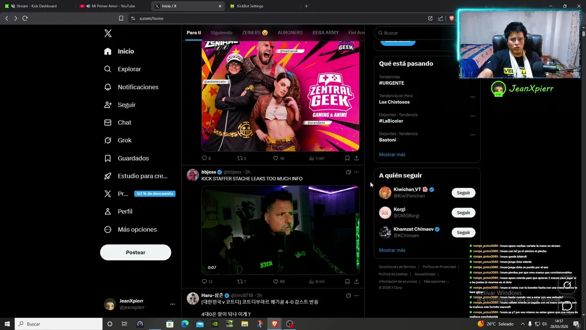Open a new browser tab
The image size is (586, 330).
coord(306,6)
